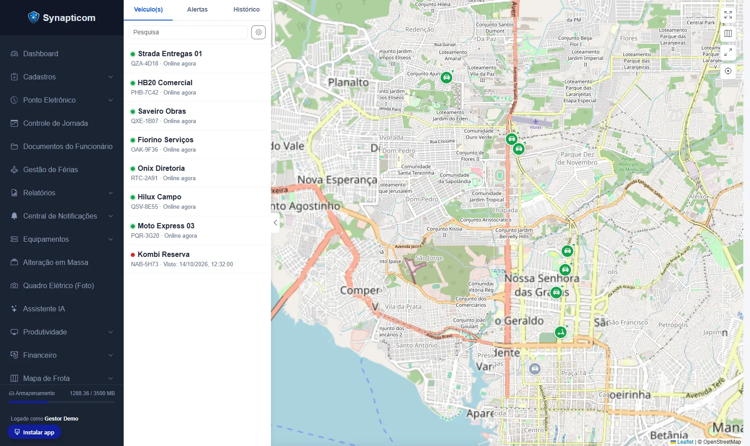Expand the Produtividade menu
The width and height of the screenshot is (750, 446).
[62, 332]
